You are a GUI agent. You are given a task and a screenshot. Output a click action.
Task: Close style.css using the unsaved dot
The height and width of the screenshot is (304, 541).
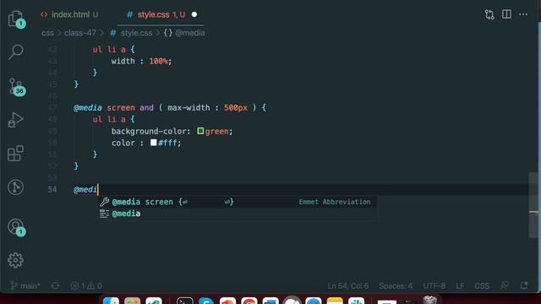pyautogui.click(x=194, y=14)
